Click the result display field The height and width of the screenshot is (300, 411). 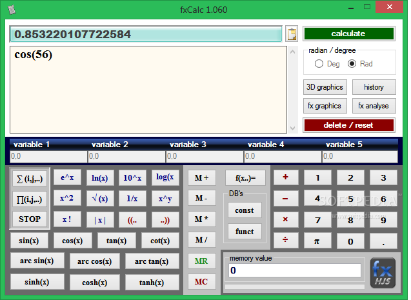[146, 34]
